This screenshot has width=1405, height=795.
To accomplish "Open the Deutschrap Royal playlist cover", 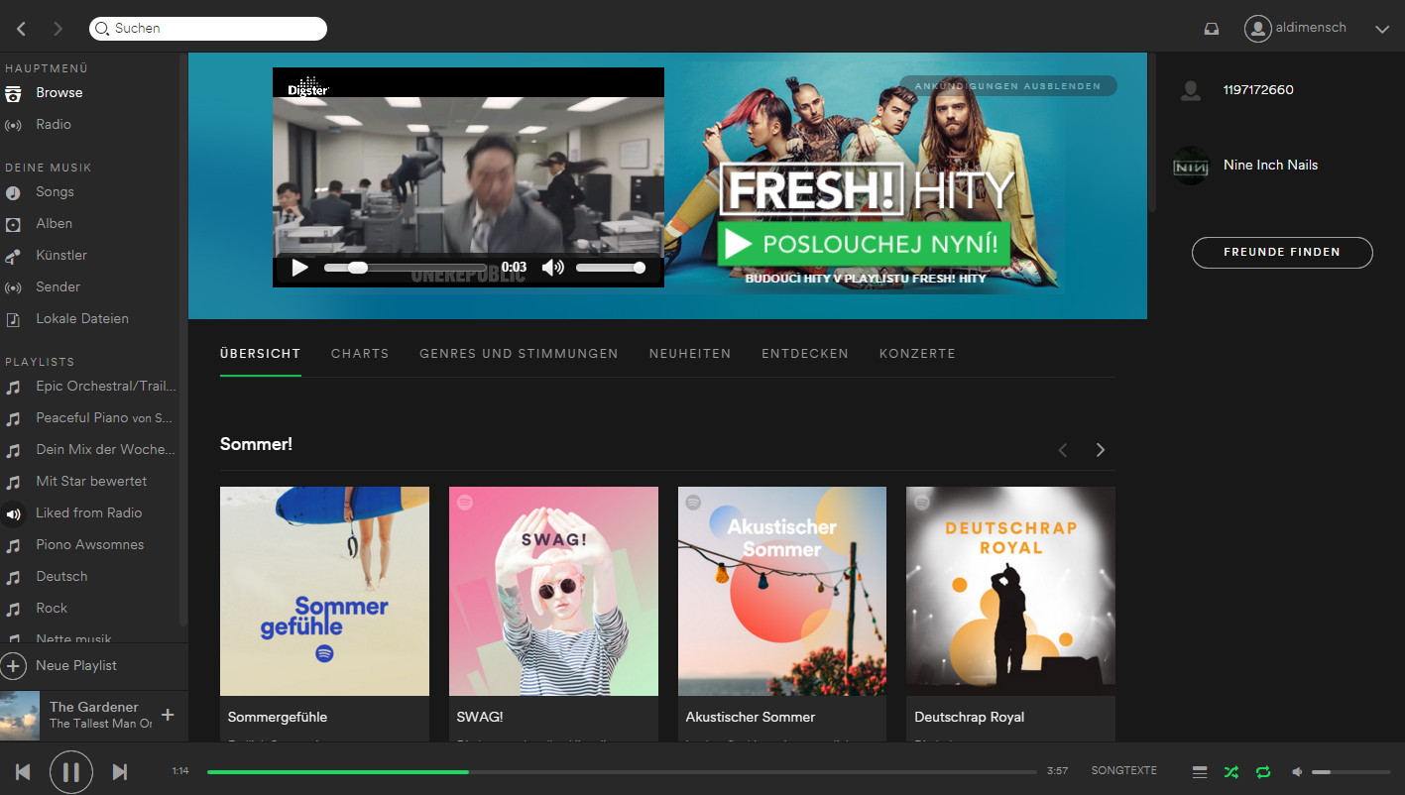I will coord(1010,591).
